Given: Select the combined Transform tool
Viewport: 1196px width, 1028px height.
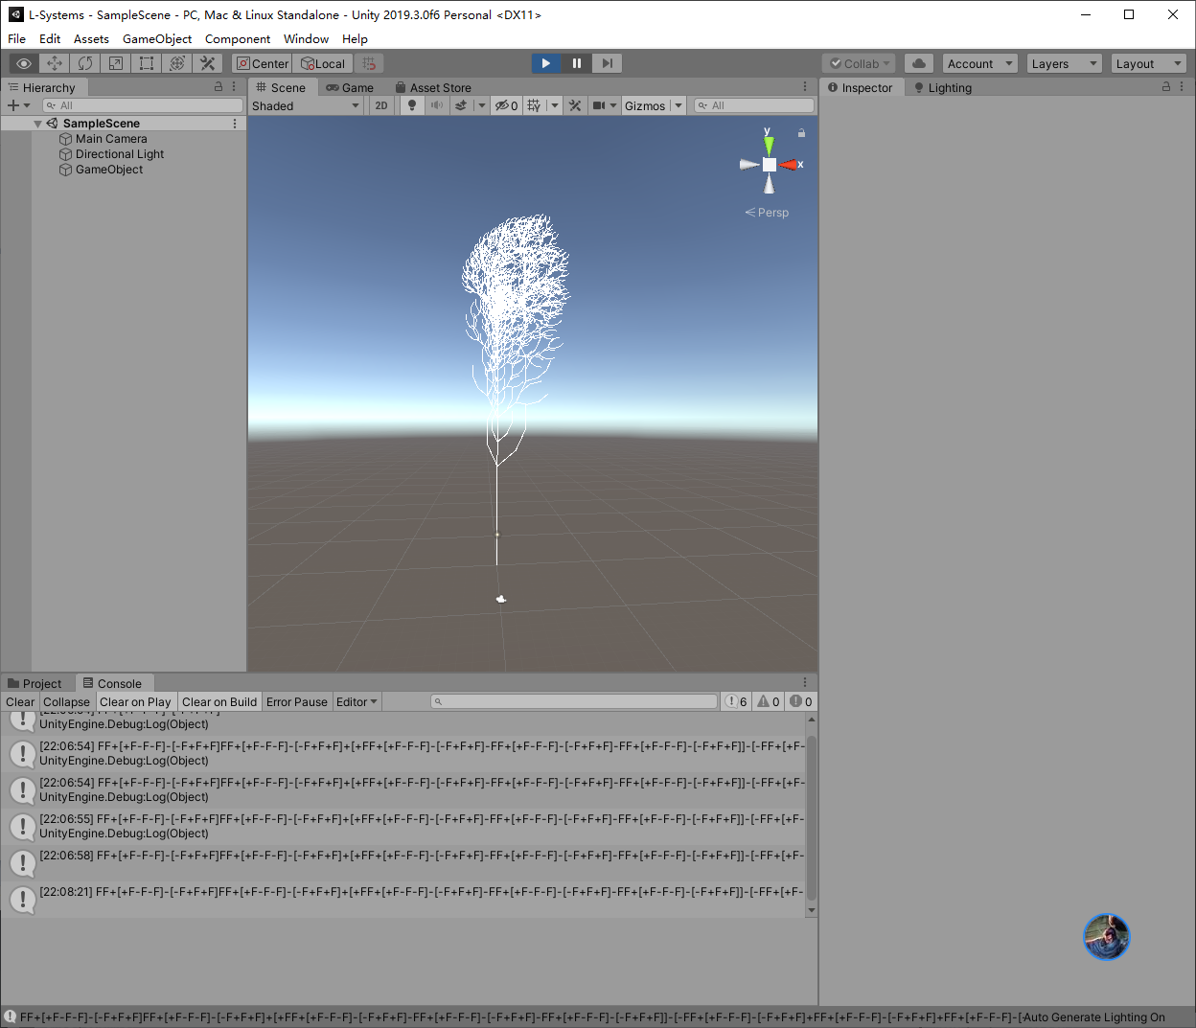Looking at the screenshot, I should [177, 63].
